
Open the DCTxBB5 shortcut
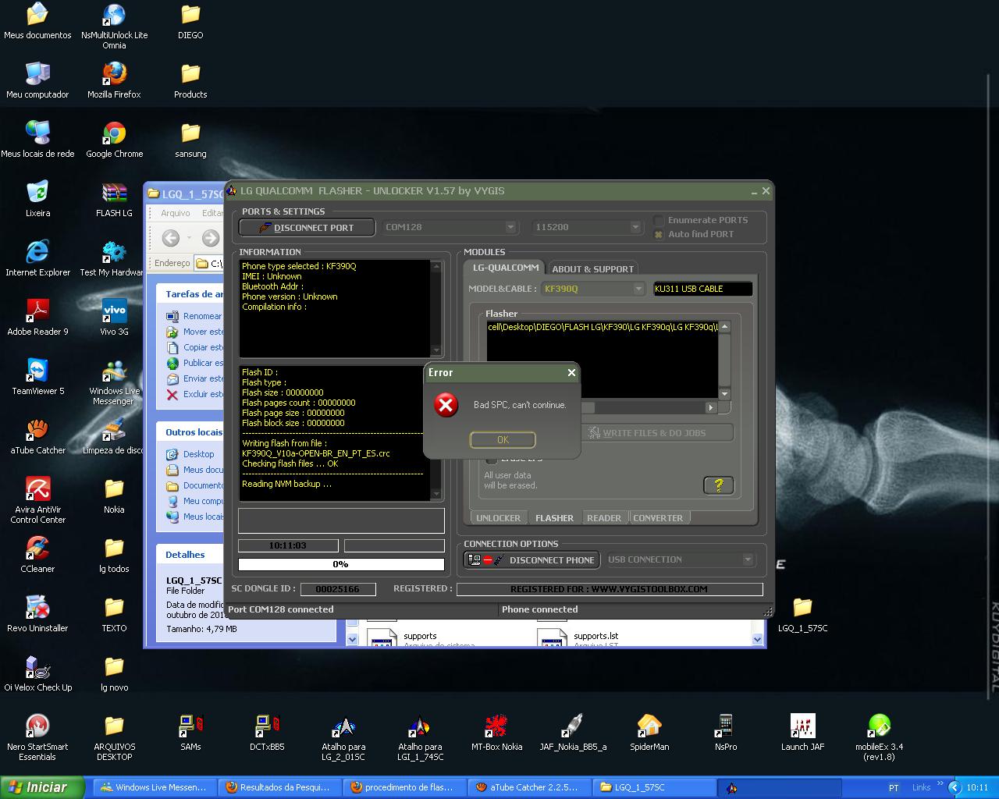coord(267,733)
